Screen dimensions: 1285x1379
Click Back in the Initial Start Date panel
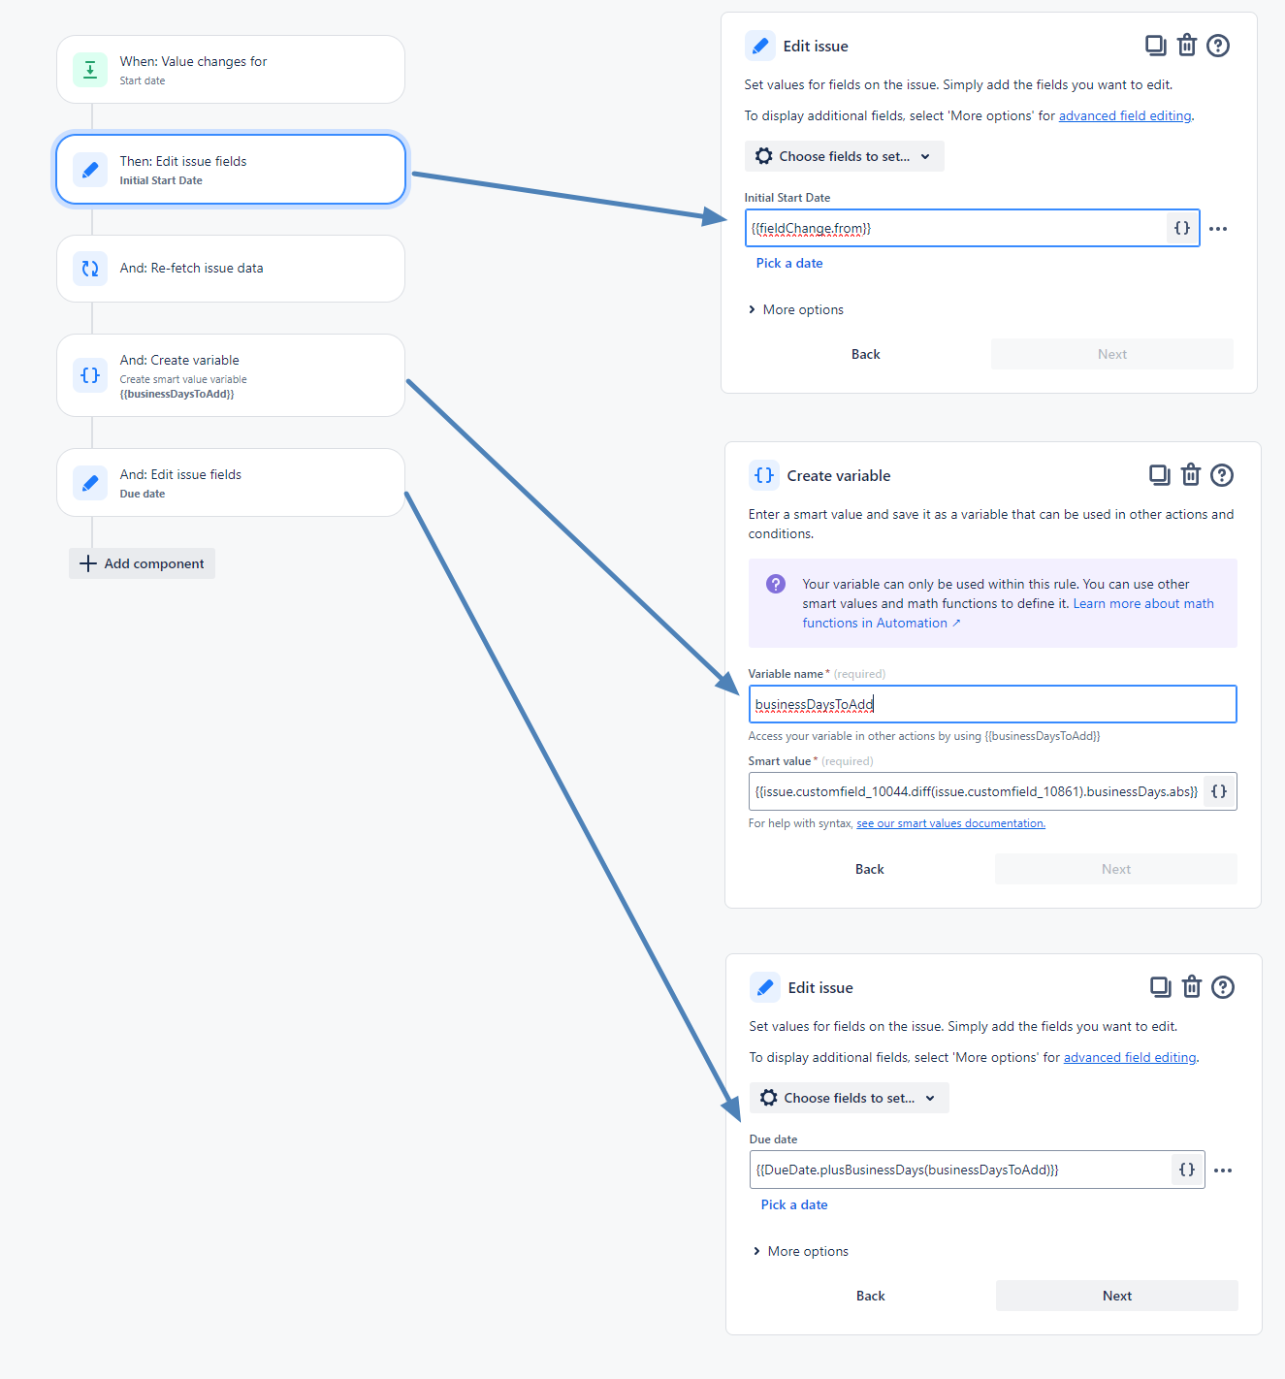click(866, 354)
